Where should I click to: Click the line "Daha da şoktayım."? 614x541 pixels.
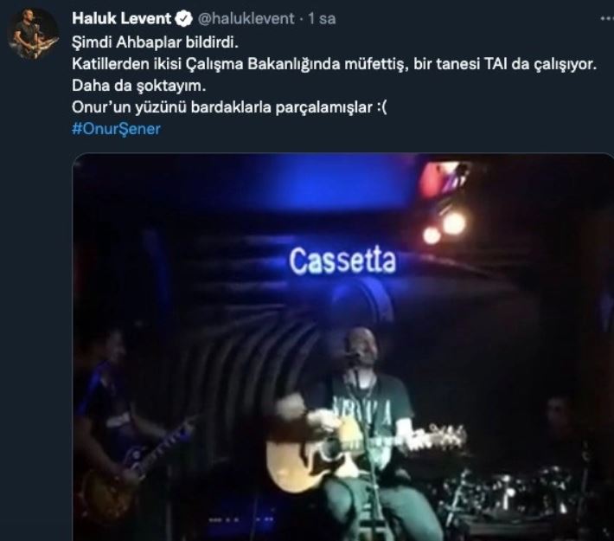139,86
